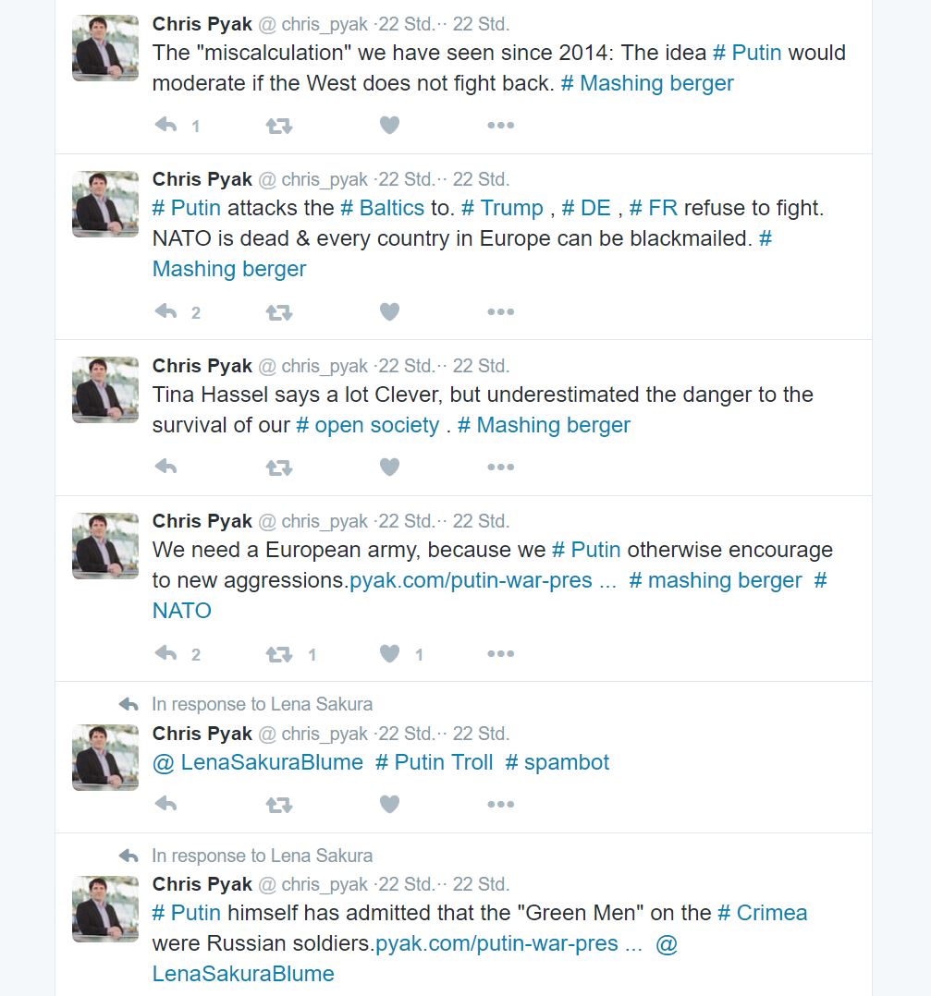This screenshot has height=996, width=931.
Task: Like the Tina Hassel tweet
Action: 389,467
